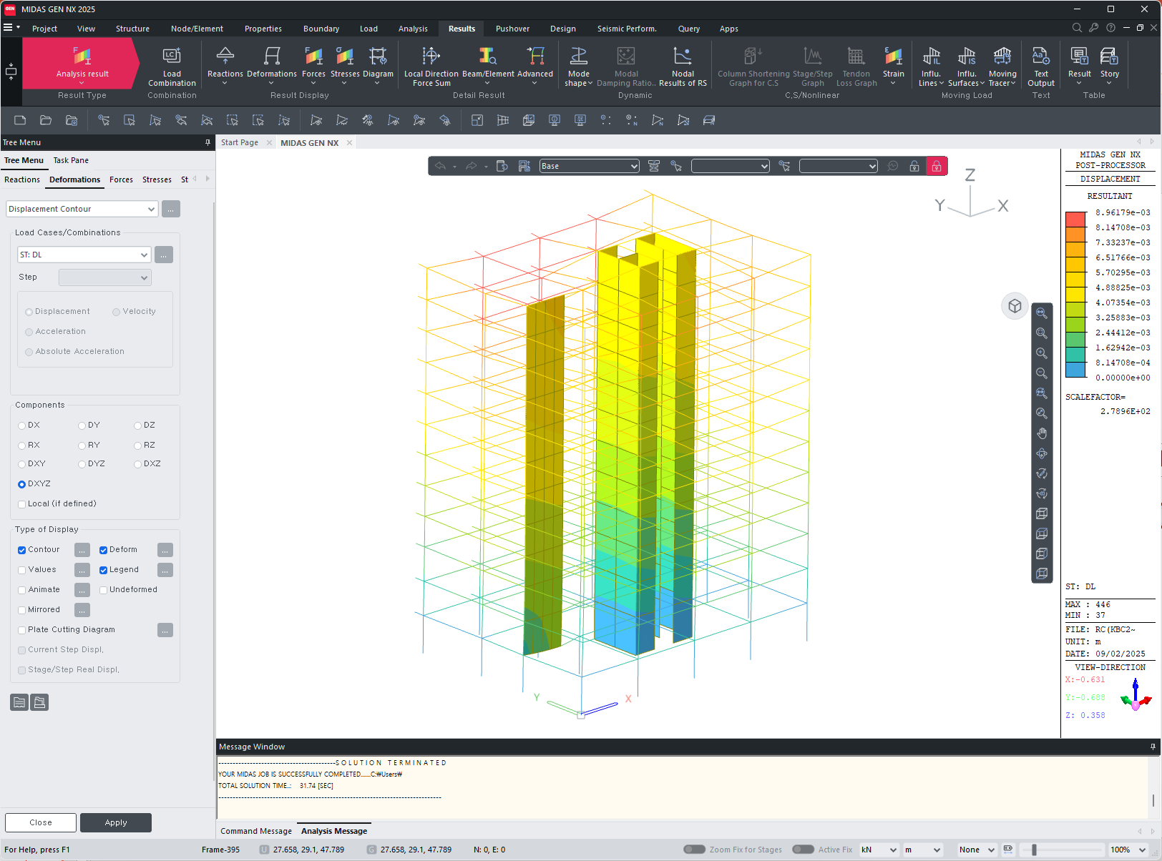The image size is (1162, 861).
Task: Select the Deformations tool in the ribbon
Action: (271, 64)
